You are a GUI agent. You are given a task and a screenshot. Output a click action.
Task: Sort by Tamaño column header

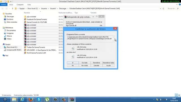pos(93,13)
